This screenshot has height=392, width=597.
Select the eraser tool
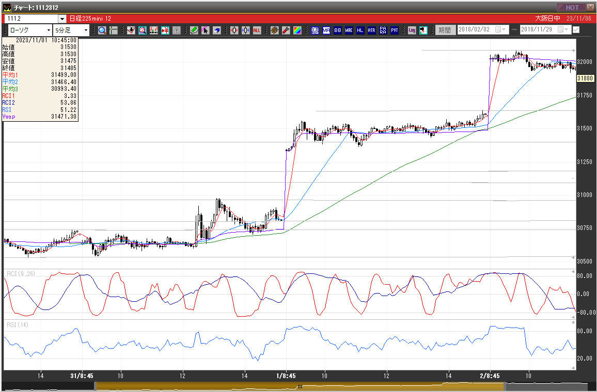(x=216, y=30)
